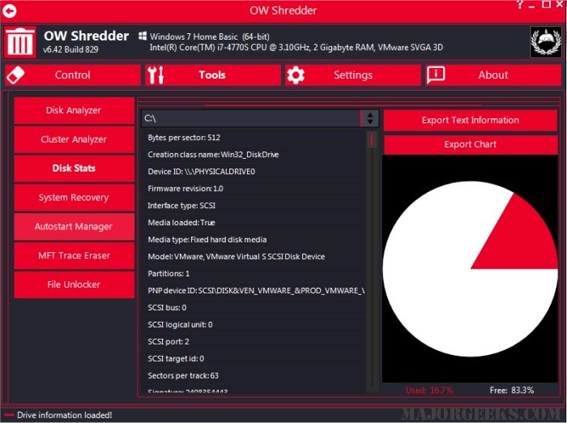
Task: Select 'Bytes per sector: 512' row
Action: tap(253, 138)
